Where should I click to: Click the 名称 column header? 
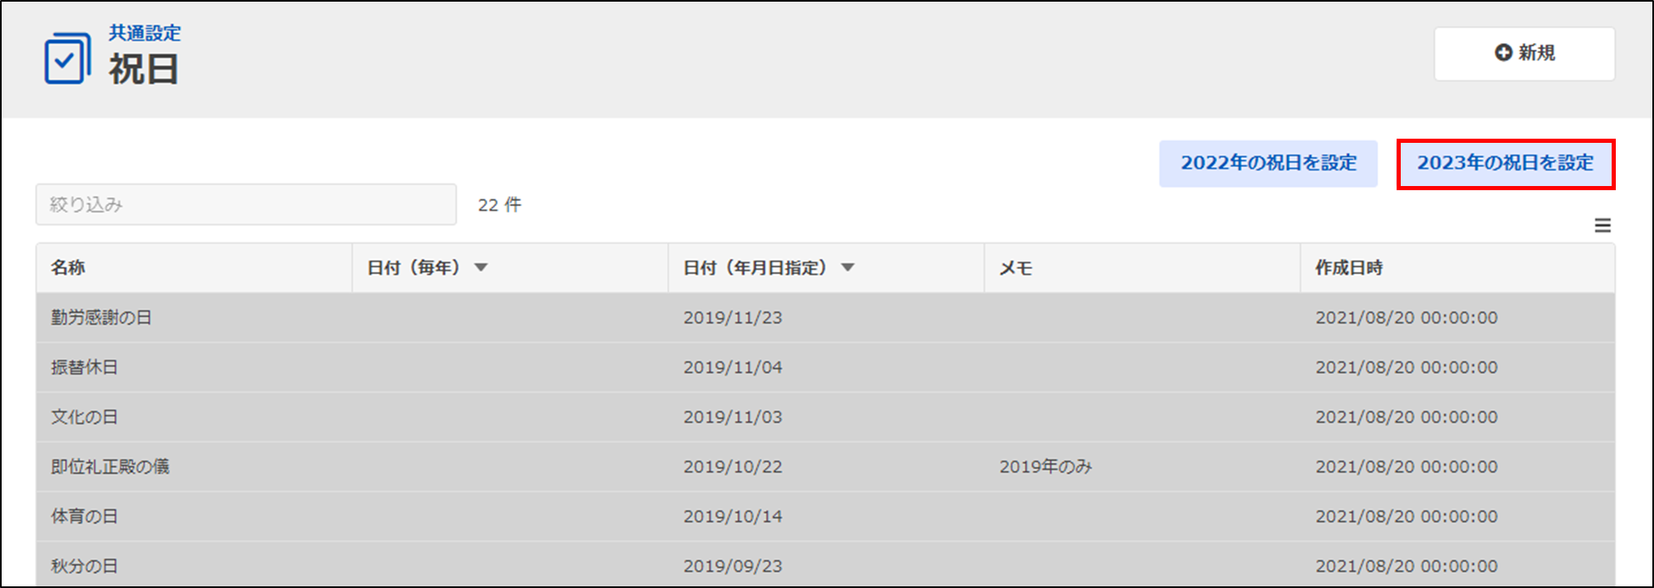(x=68, y=267)
